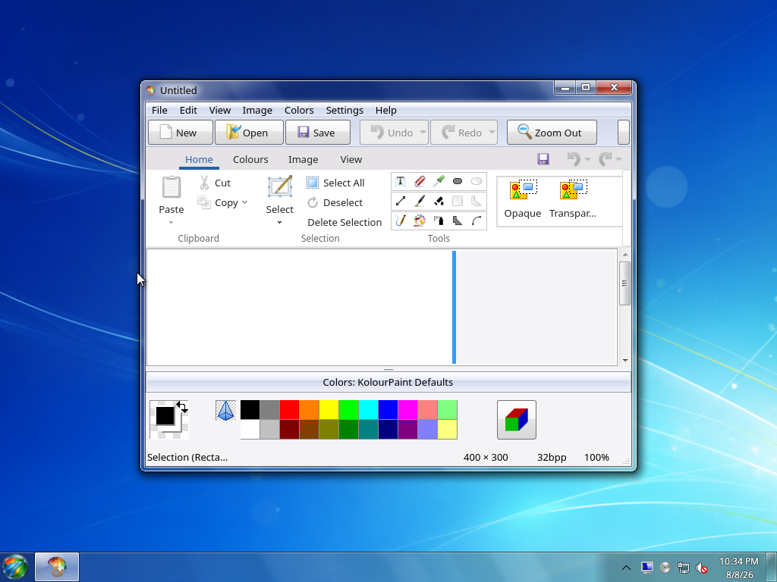The height and width of the screenshot is (582, 777).
Task: Click the Deselect button
Action: [x=335, y=202]
